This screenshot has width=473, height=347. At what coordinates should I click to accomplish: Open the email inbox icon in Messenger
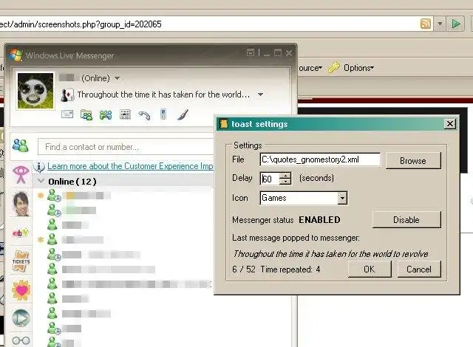(67, 114)
